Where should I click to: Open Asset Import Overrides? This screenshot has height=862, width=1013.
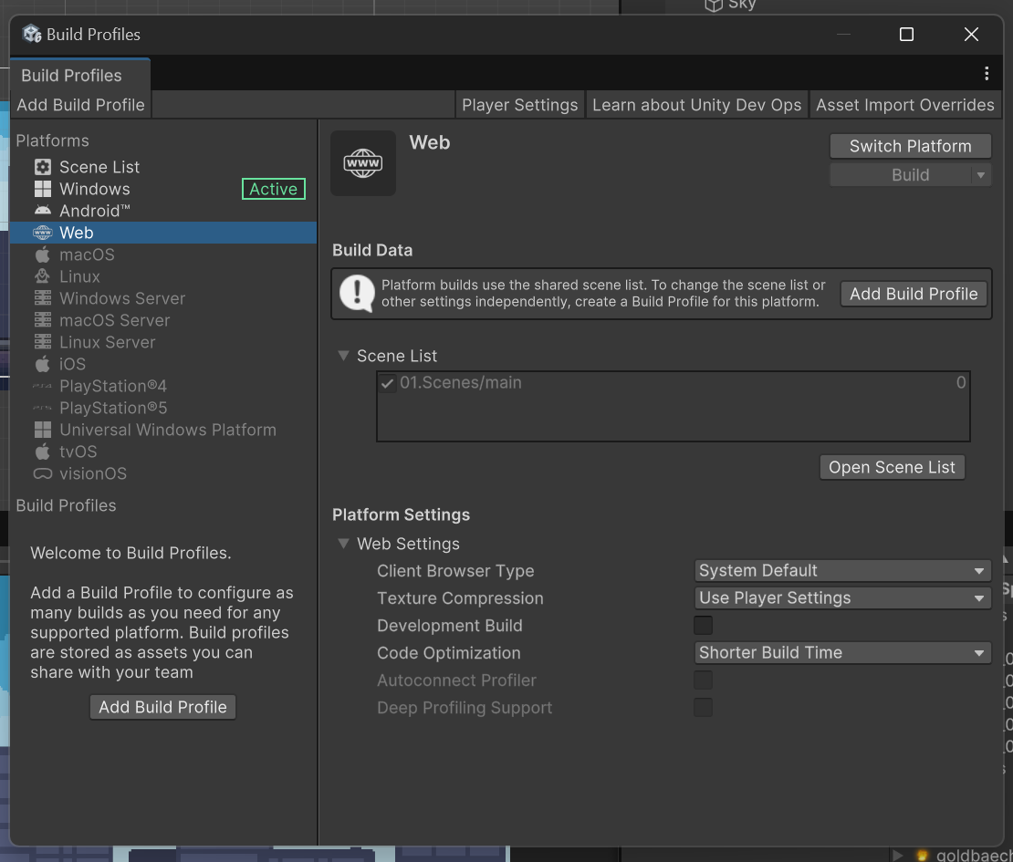click(904, 105)
